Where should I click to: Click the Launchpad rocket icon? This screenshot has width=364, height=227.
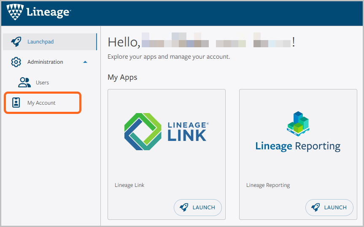[16, 42]
